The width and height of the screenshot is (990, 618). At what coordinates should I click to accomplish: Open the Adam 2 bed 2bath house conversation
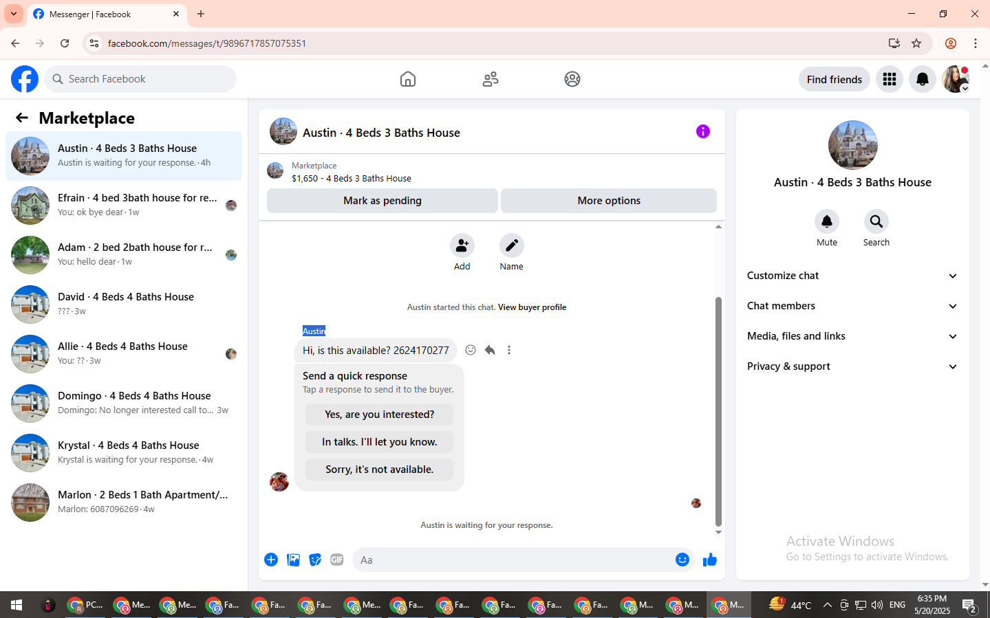coord(124,255)
